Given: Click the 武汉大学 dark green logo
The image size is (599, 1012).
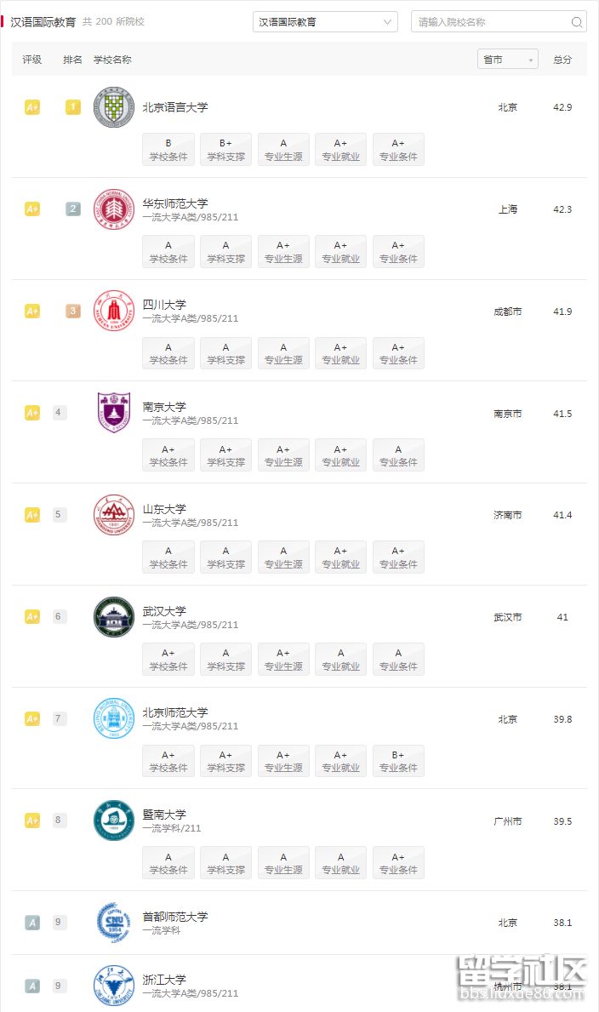Looking at the screenshot, I should (x=114, y=617).
